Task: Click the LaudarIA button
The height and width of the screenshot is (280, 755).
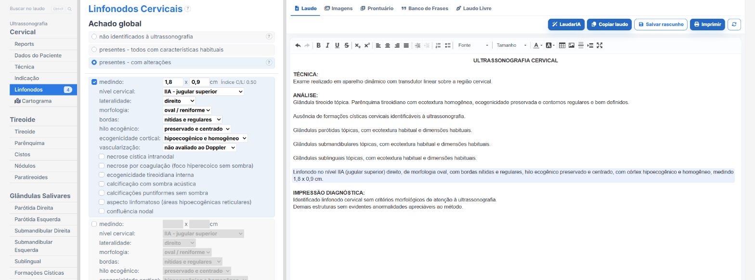Action: pyautogui.click(x=566, y=24)
